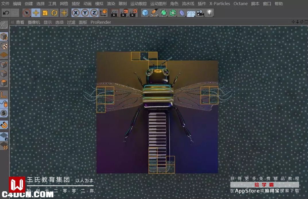Image resolution: width=308 pixels, height=199 pixels.
Task: Open the 工具 menu
Action: click(x=52, y=3)
